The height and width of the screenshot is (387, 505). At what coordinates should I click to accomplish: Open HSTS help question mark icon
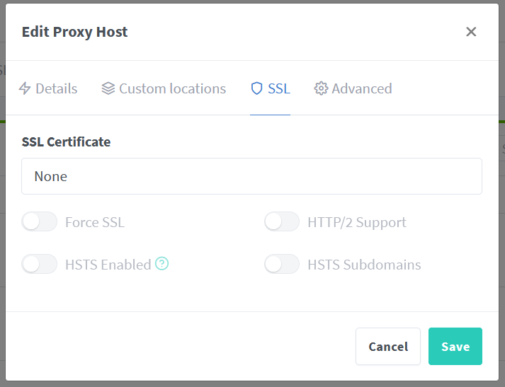point(162,264)
